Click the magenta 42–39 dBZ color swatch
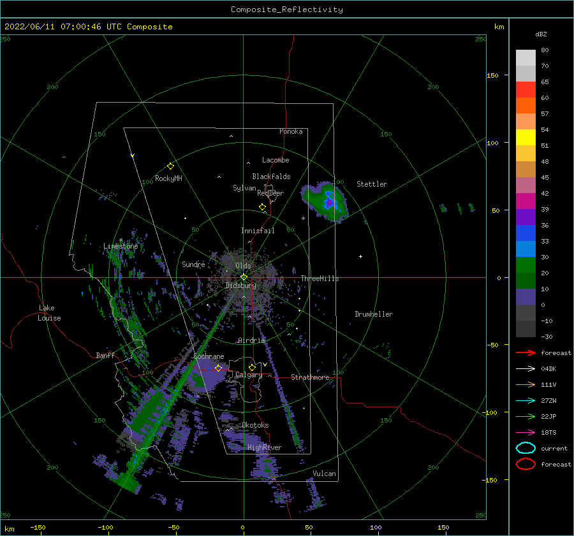Image resolution: width=574 pixels, height=536 pixels. (526, 201)
